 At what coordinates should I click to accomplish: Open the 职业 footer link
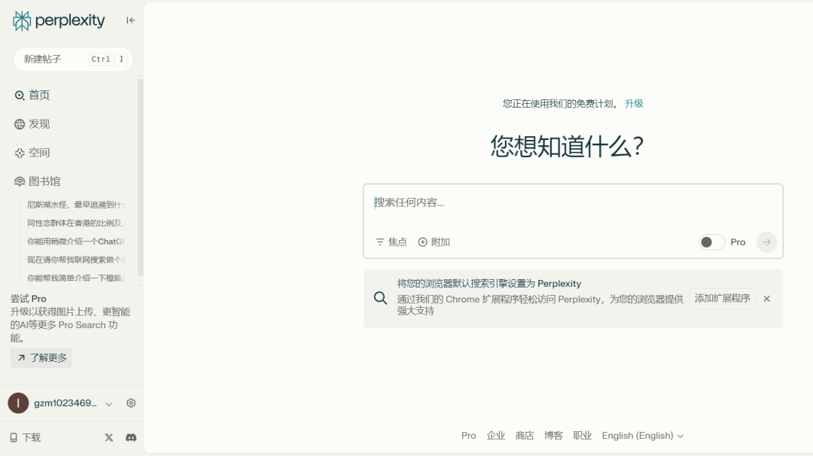(582, 436)
